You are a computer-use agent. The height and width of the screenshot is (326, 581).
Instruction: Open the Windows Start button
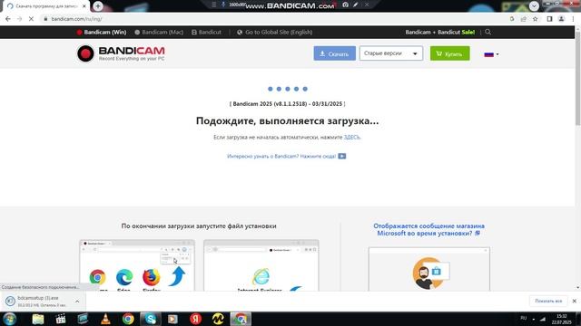[x=10, y=319]
